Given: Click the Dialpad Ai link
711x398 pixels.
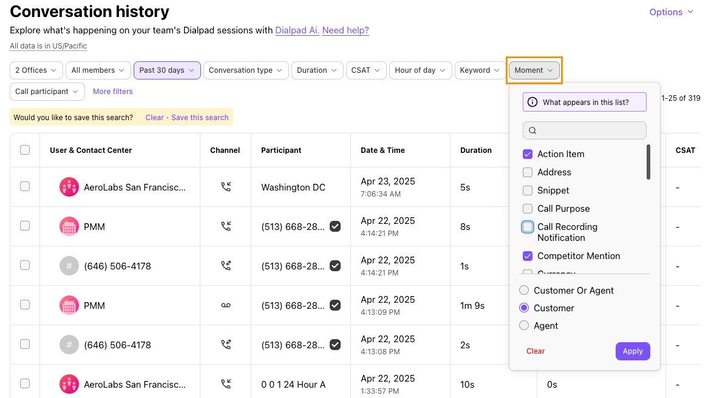Looking at the screenshot, I should pyautogui.click(x=297, y=30).
